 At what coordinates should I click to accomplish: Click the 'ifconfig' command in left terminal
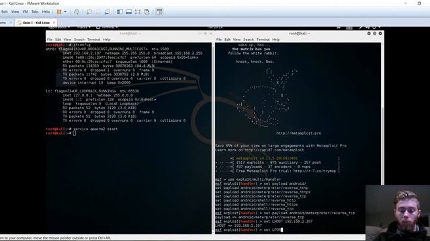pos(82,45)
